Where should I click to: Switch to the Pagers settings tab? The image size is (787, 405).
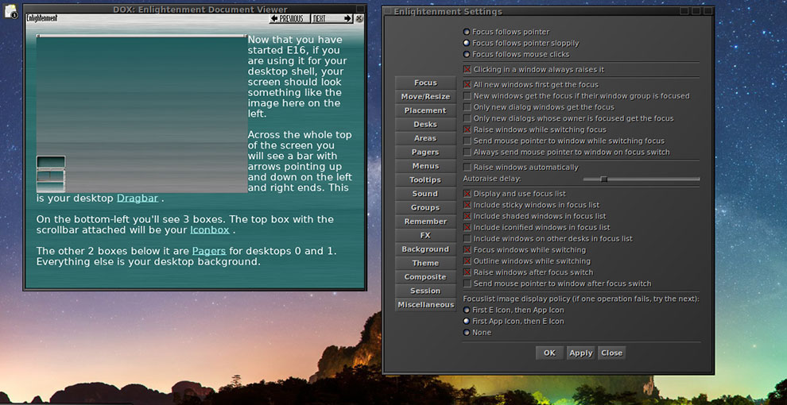425,152
